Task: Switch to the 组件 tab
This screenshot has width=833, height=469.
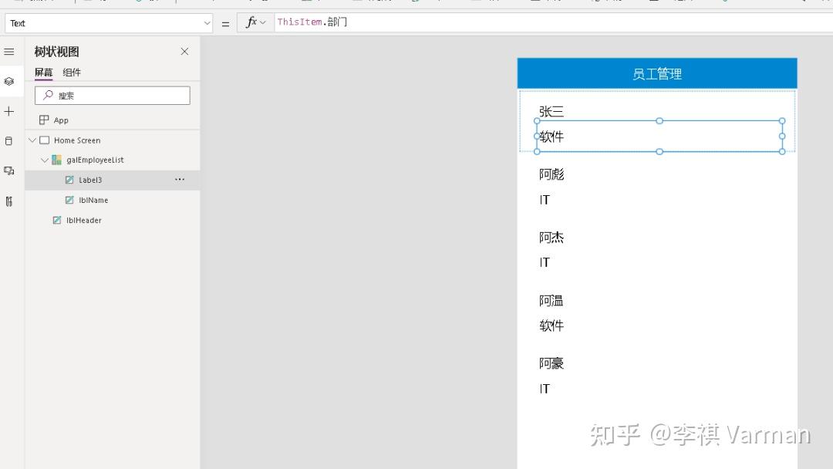Action: pyautogui.click(x=72, y=72)
